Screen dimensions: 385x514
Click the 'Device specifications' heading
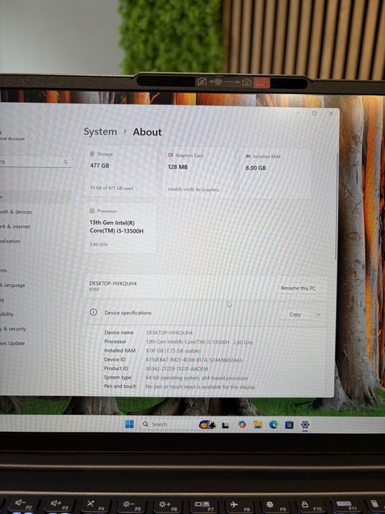click(x=128, y=313)
